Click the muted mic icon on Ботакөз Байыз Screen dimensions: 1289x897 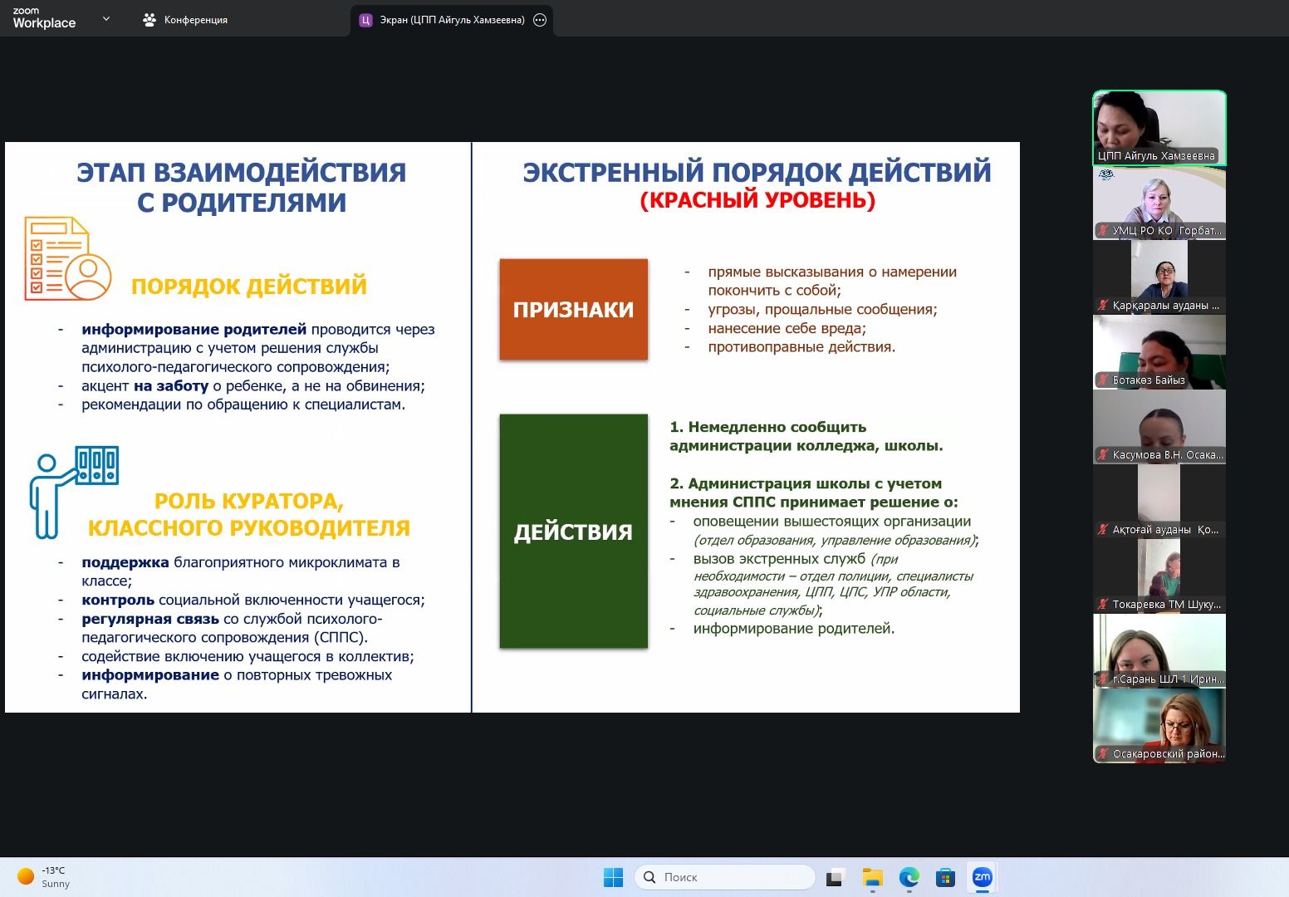pos(1103,380)
